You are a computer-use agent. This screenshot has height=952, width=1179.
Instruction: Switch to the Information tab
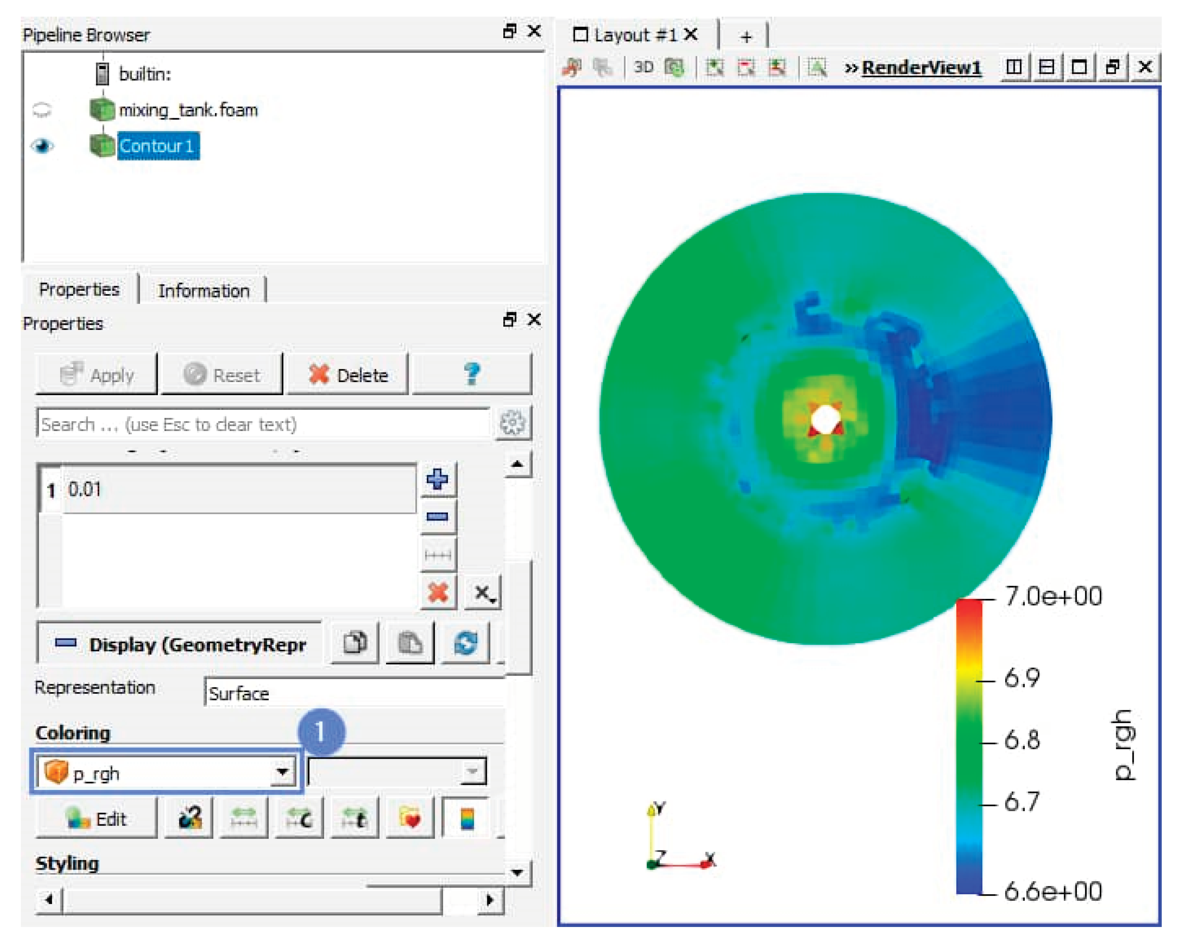tap(203, 291)
